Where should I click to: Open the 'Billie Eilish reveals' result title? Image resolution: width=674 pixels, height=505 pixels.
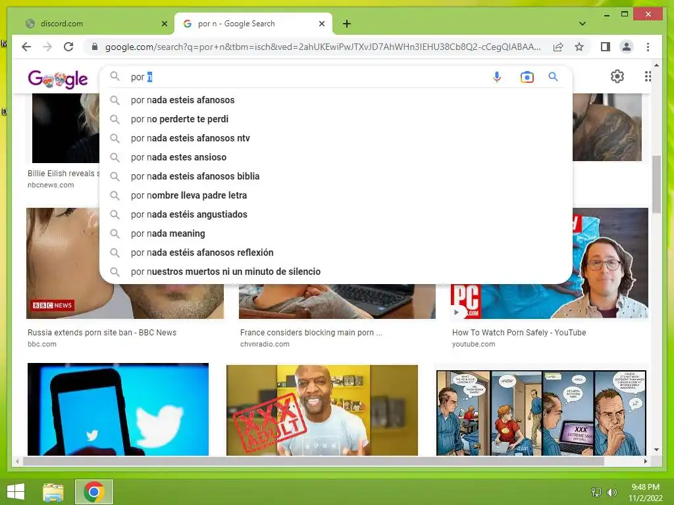coord(63,174)
